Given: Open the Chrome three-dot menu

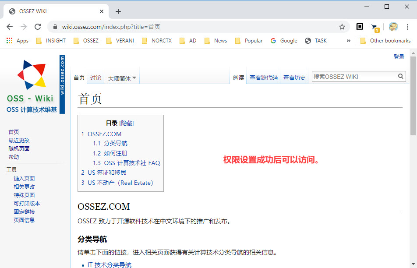Looking at the screenshot, I should (408, 26).
